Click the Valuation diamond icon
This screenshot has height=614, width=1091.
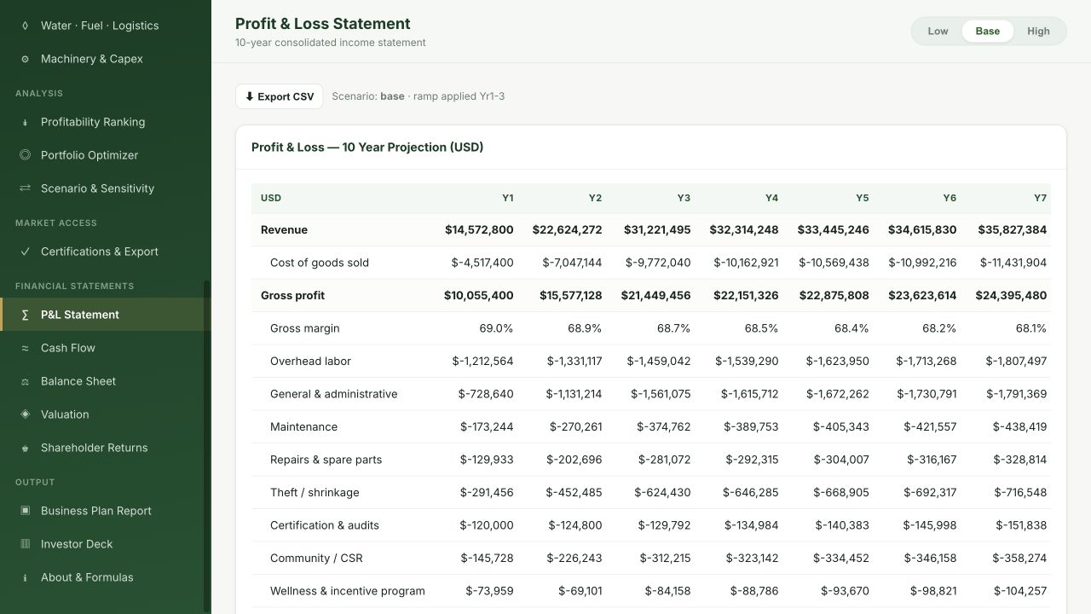pyautogui.click(x=25, y=414)
